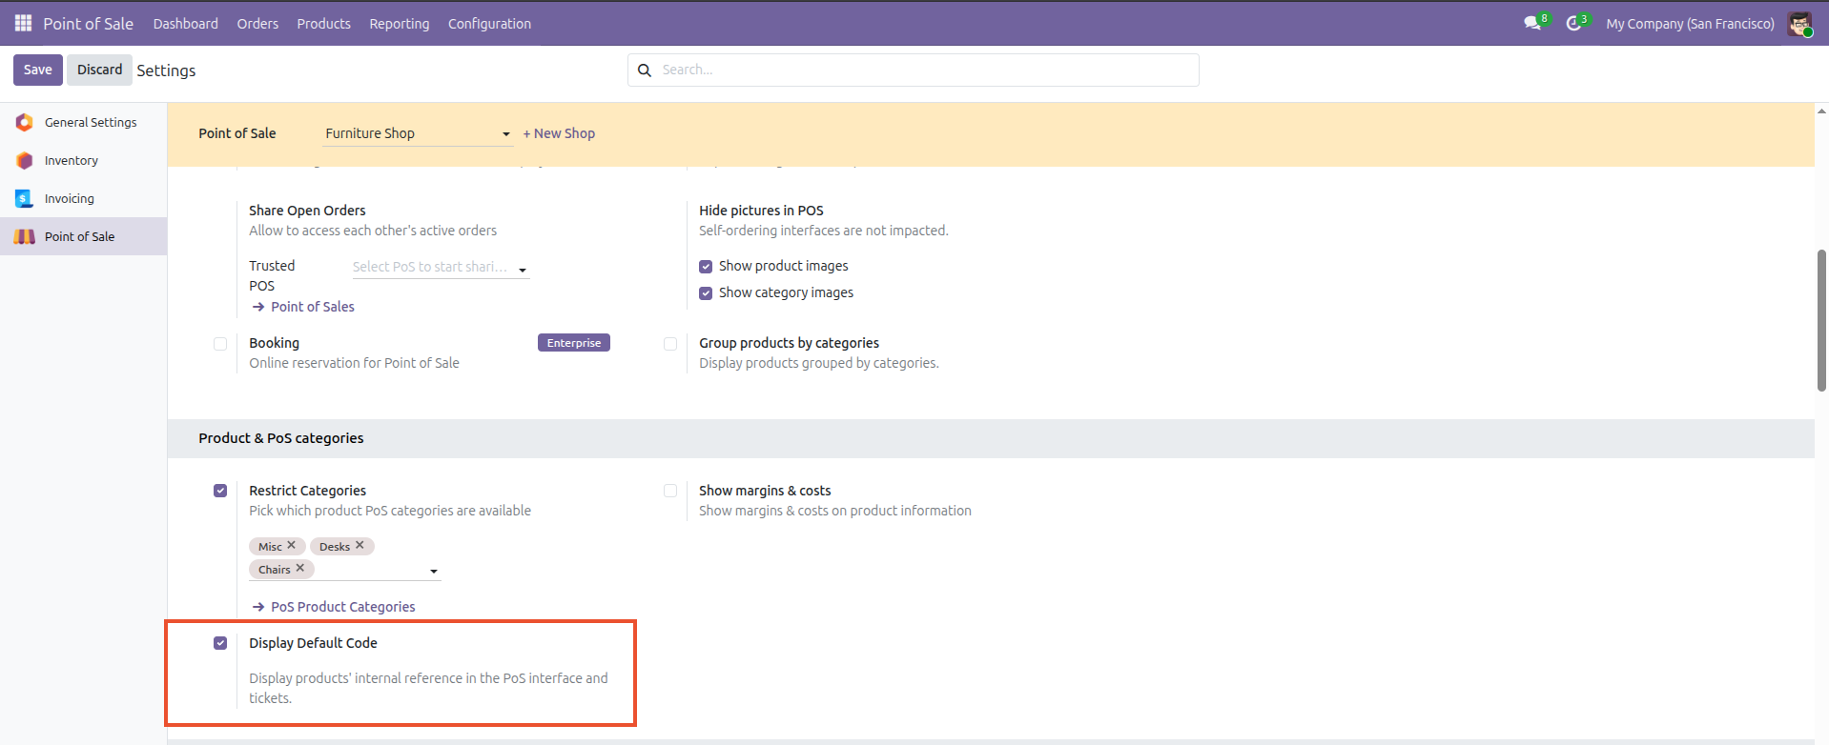Open the Configuration menu
1829x745 pixels.
[489, 24]
